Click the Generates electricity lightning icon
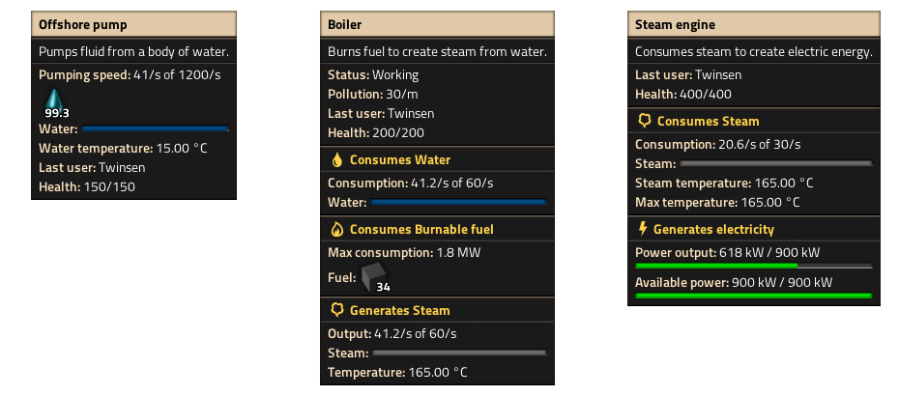 [x=643, y=229]
